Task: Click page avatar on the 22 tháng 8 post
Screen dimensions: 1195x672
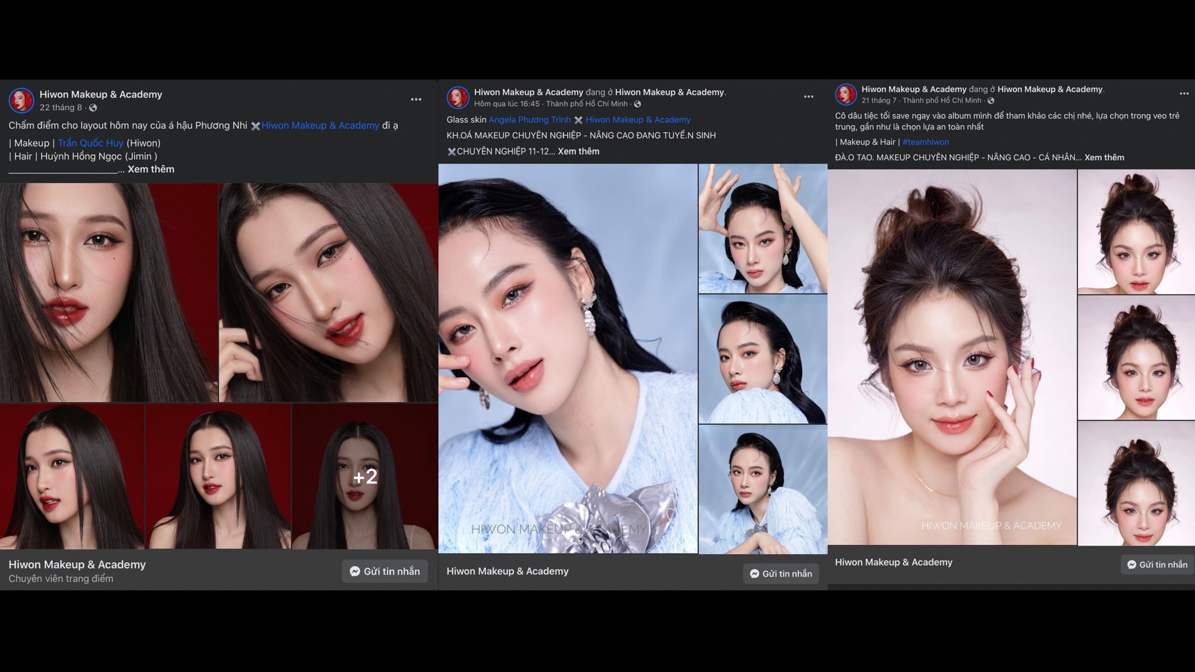Action: (21, 100)
